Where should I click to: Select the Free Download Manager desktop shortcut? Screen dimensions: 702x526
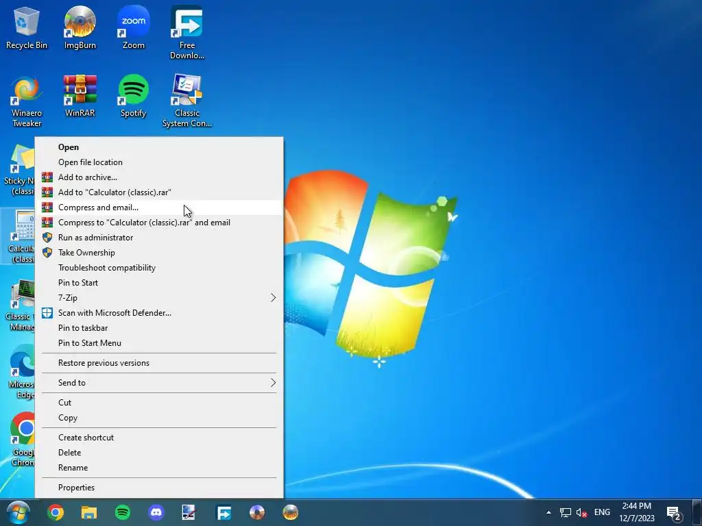pos(186,32)
